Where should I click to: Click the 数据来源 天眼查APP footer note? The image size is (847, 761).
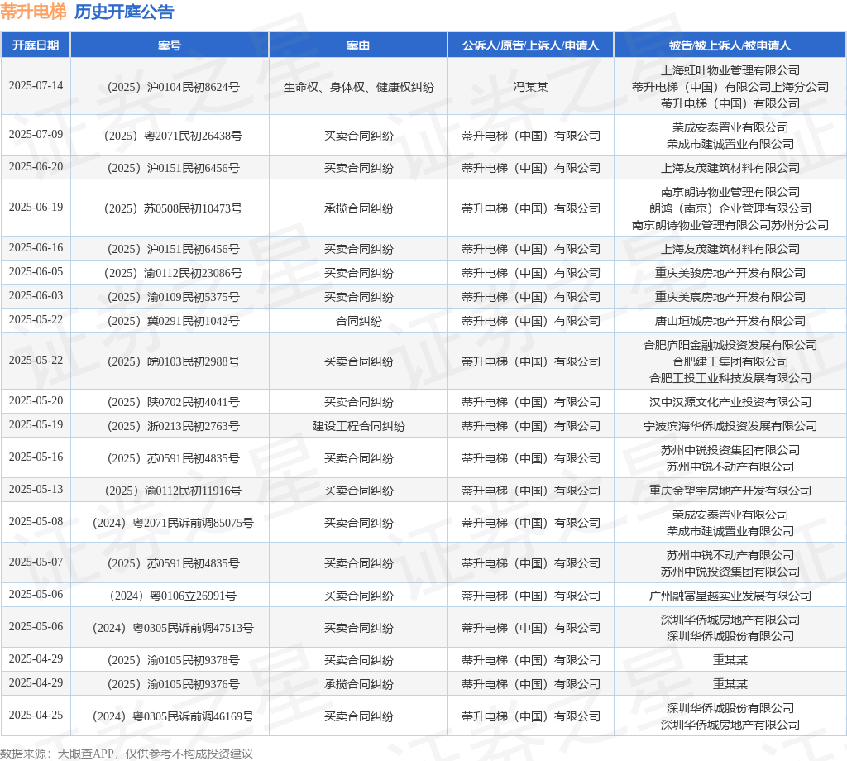click(127, 754)
